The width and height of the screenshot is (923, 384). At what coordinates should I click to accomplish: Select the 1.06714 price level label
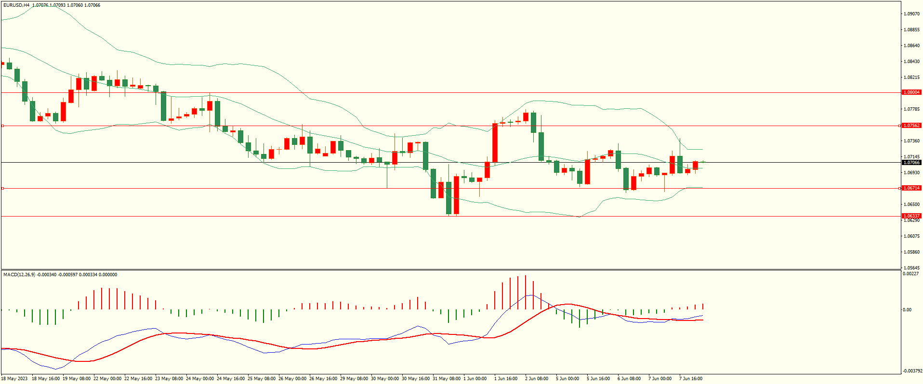coord(911,188)
